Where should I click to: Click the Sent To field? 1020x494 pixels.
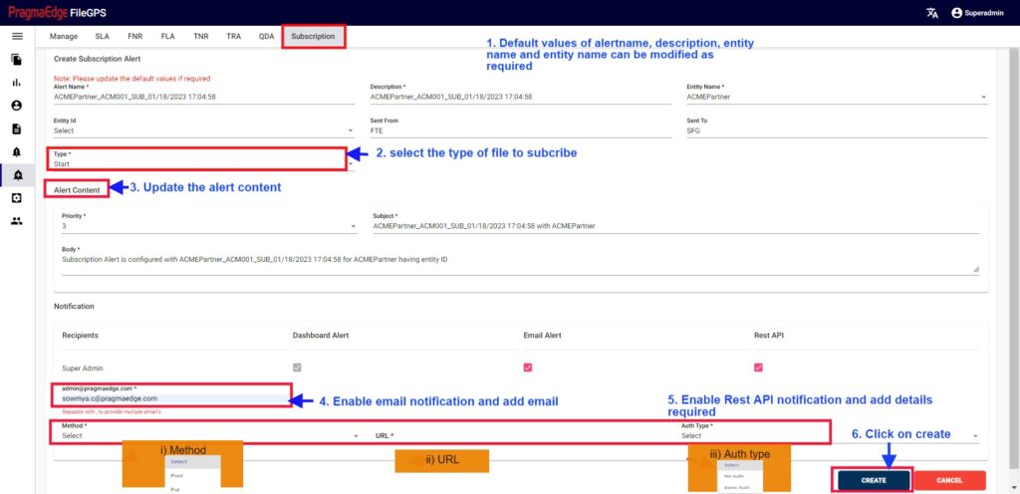837,130
